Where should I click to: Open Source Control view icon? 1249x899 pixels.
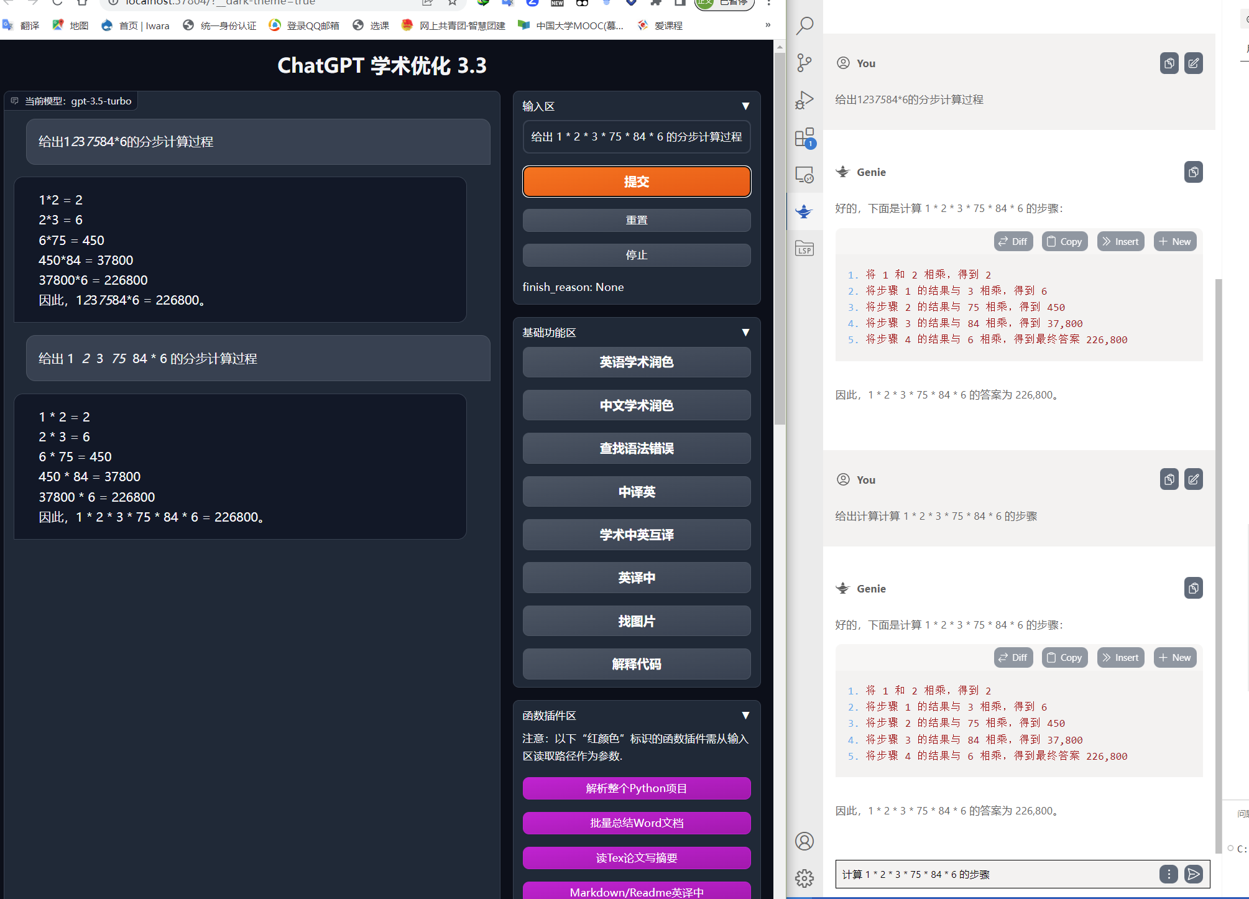pos(804,63)
